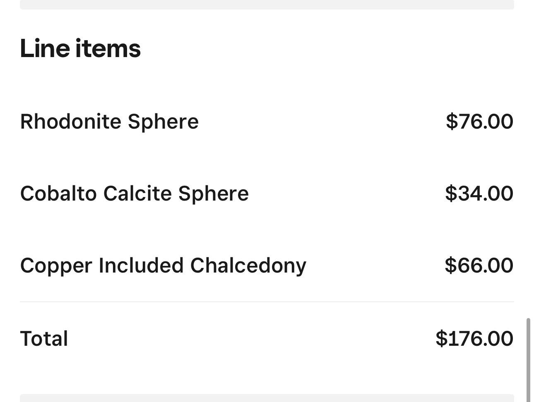The image size is (534, 402).
Task: Click the $76.00 price amount
Action: tap(479, 122)
